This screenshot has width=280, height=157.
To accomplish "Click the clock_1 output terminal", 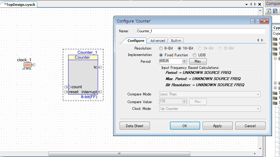I will coord(34,65).
